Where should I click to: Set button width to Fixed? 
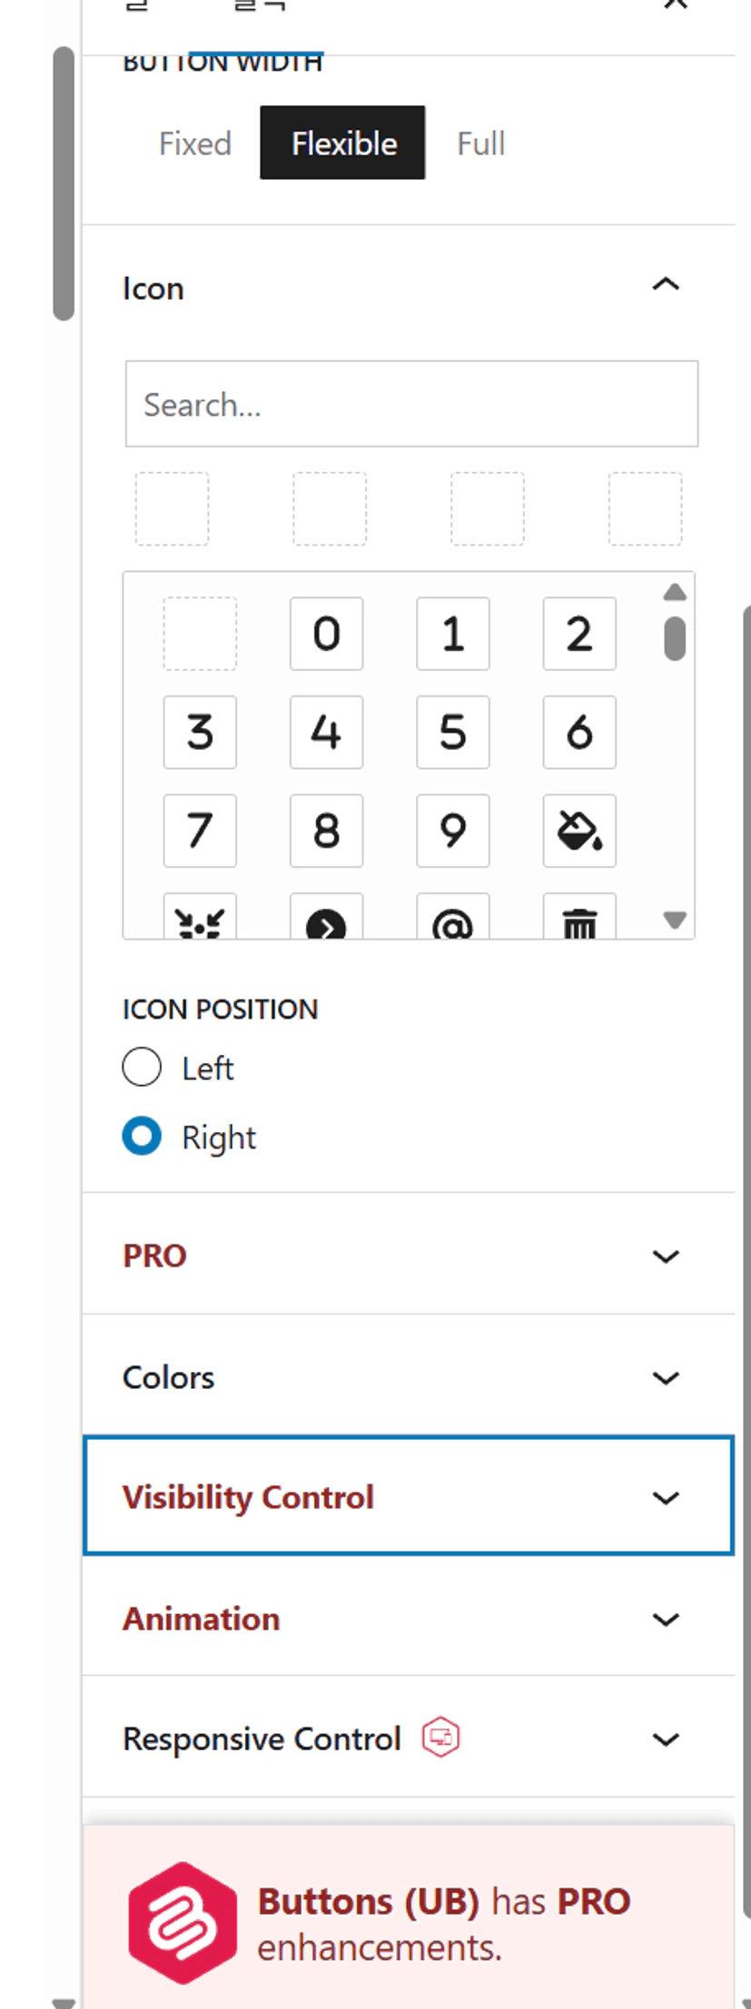point(195,143)
